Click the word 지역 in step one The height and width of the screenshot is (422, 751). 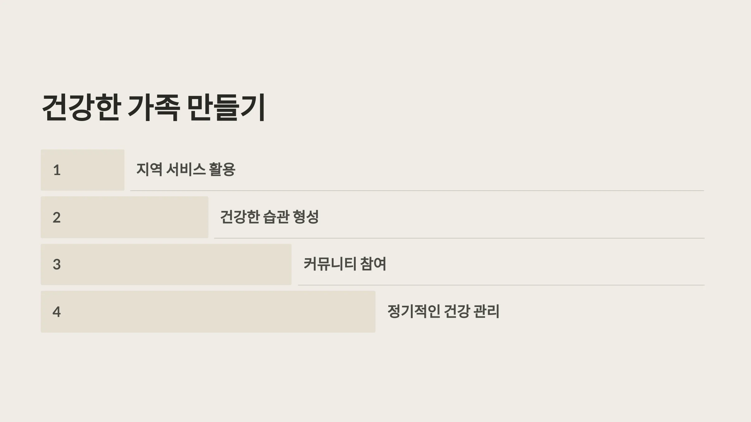pos(149,169)
